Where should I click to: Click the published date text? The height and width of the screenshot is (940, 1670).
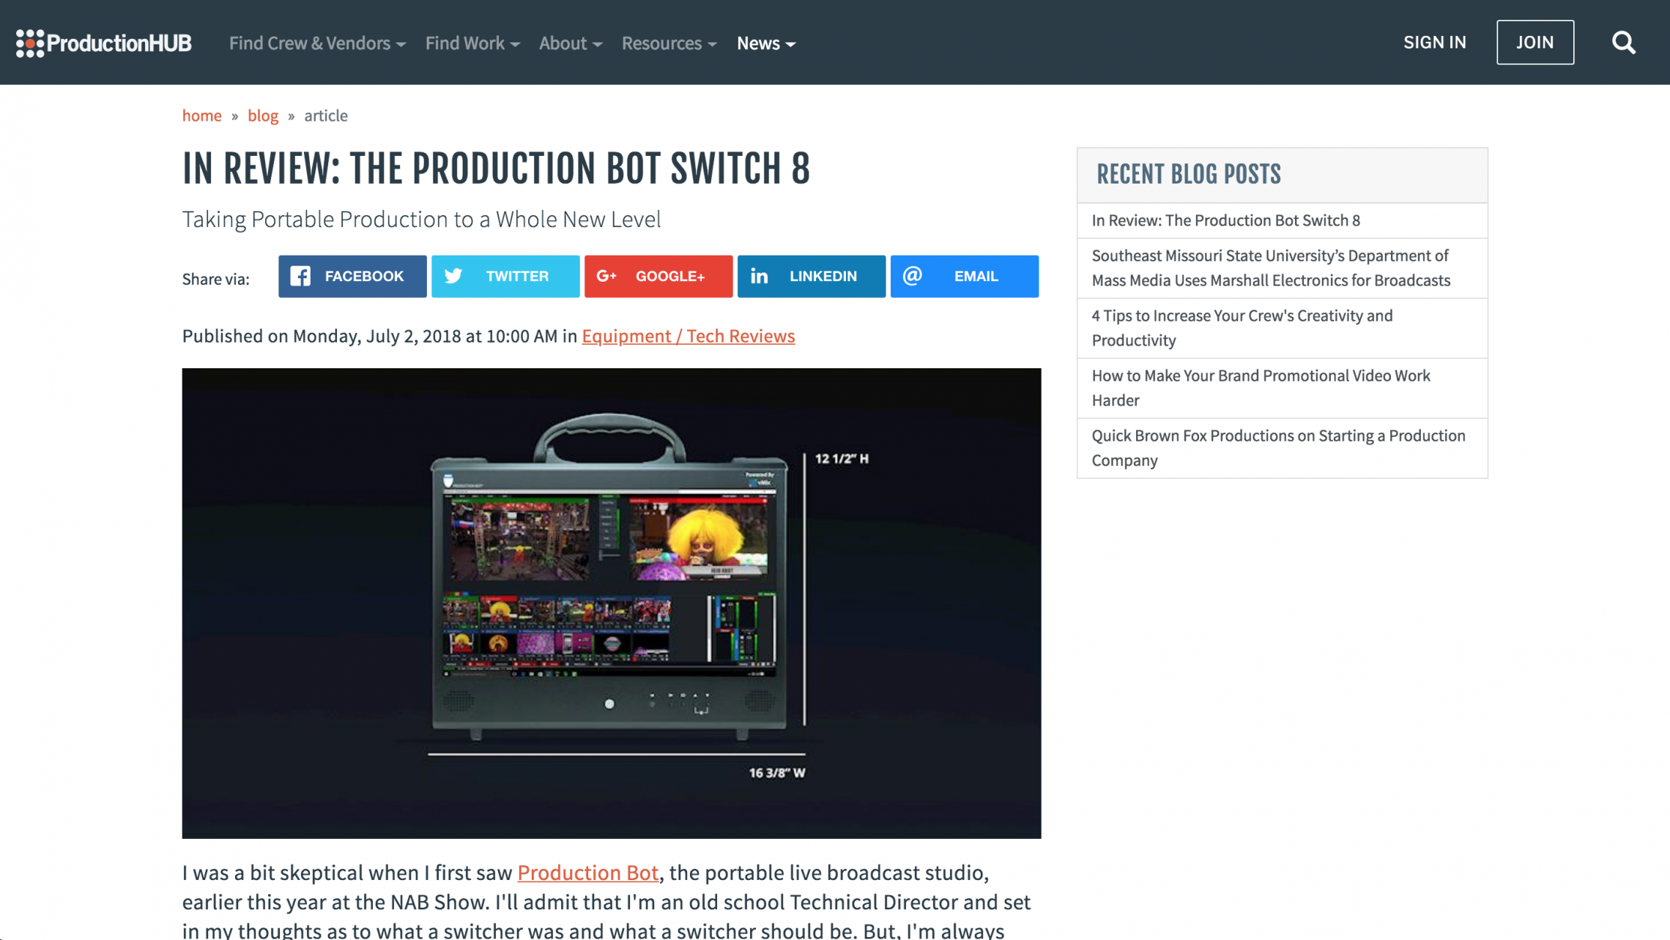pyautogui.click(x=379, y=336)
